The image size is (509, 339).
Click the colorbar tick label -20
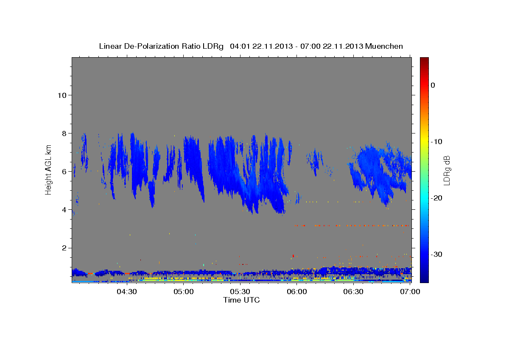click(437, 198)
